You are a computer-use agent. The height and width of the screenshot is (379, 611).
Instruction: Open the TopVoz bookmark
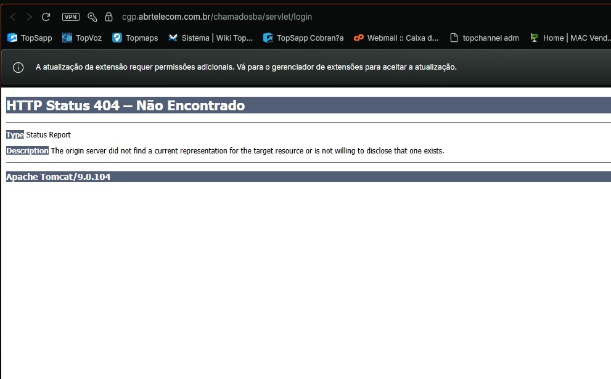pyautogui.click(x=82, y=38)
